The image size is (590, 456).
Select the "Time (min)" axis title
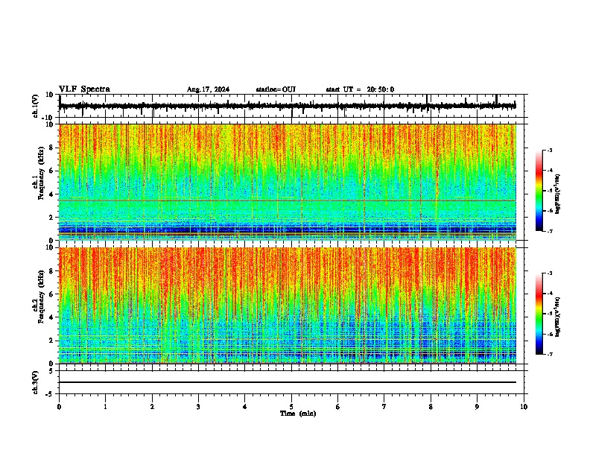298,414
